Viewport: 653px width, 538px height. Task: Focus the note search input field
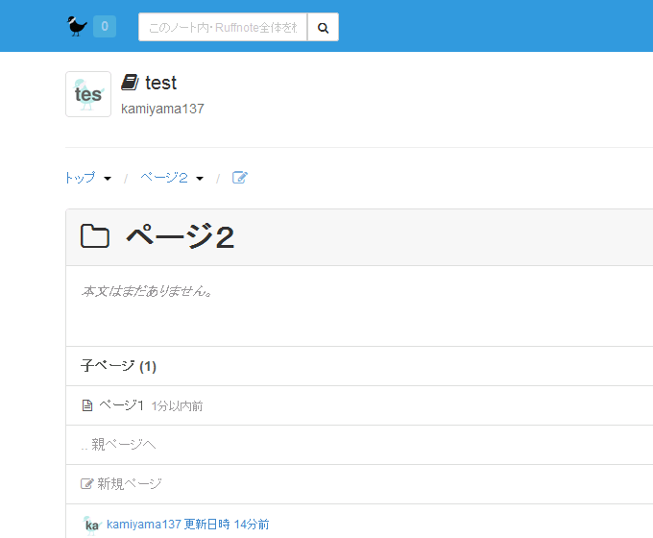click(223, 28)
